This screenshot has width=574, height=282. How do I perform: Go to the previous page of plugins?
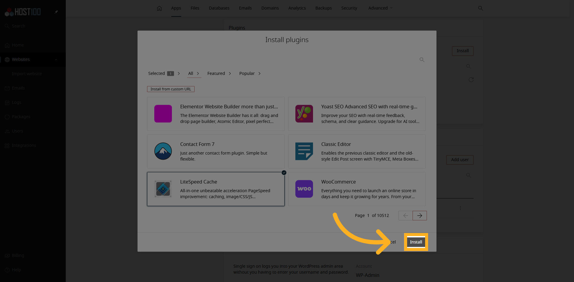[x=405, y=215]
